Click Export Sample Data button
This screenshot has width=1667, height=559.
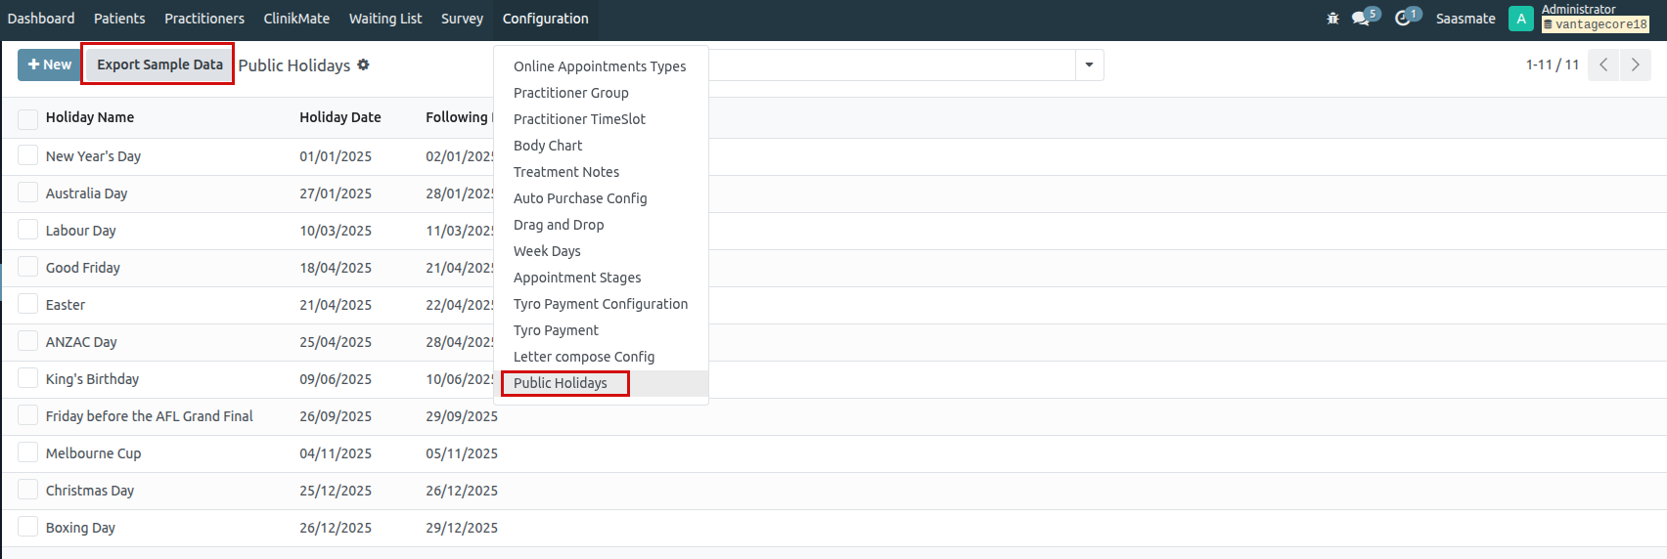click(159, 64)
